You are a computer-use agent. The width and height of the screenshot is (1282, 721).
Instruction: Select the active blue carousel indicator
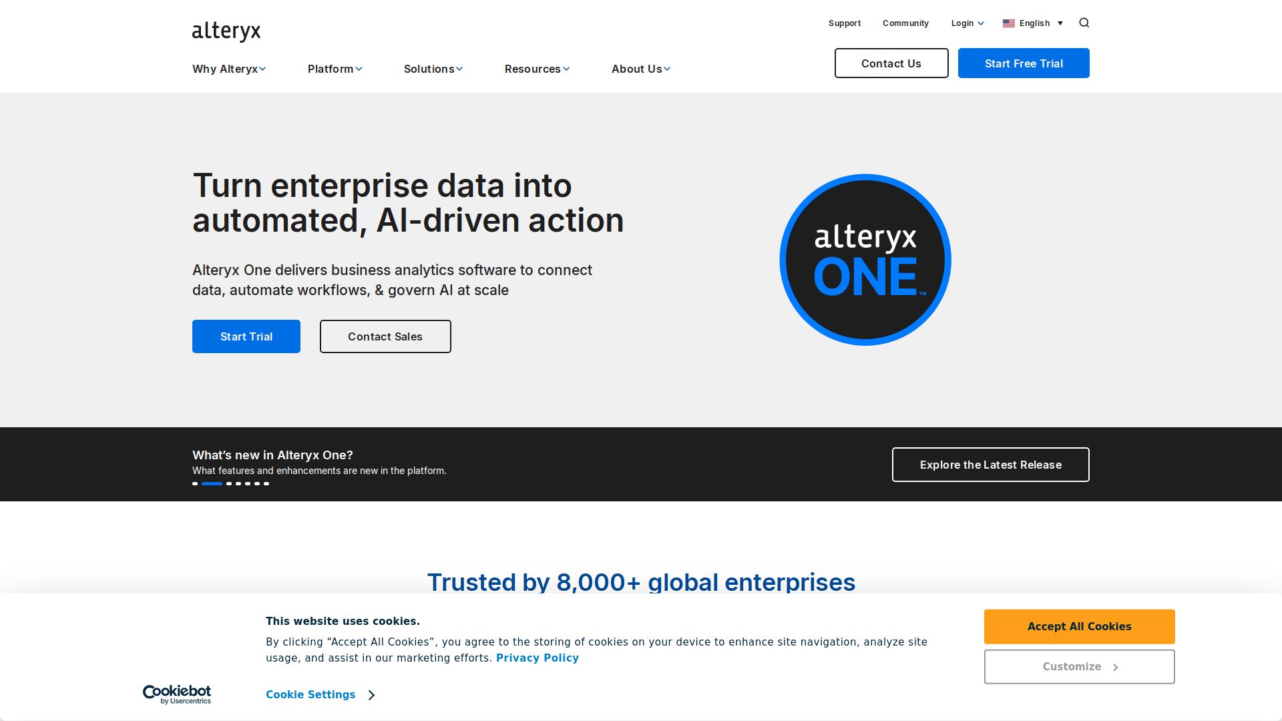tap(212, 483)
